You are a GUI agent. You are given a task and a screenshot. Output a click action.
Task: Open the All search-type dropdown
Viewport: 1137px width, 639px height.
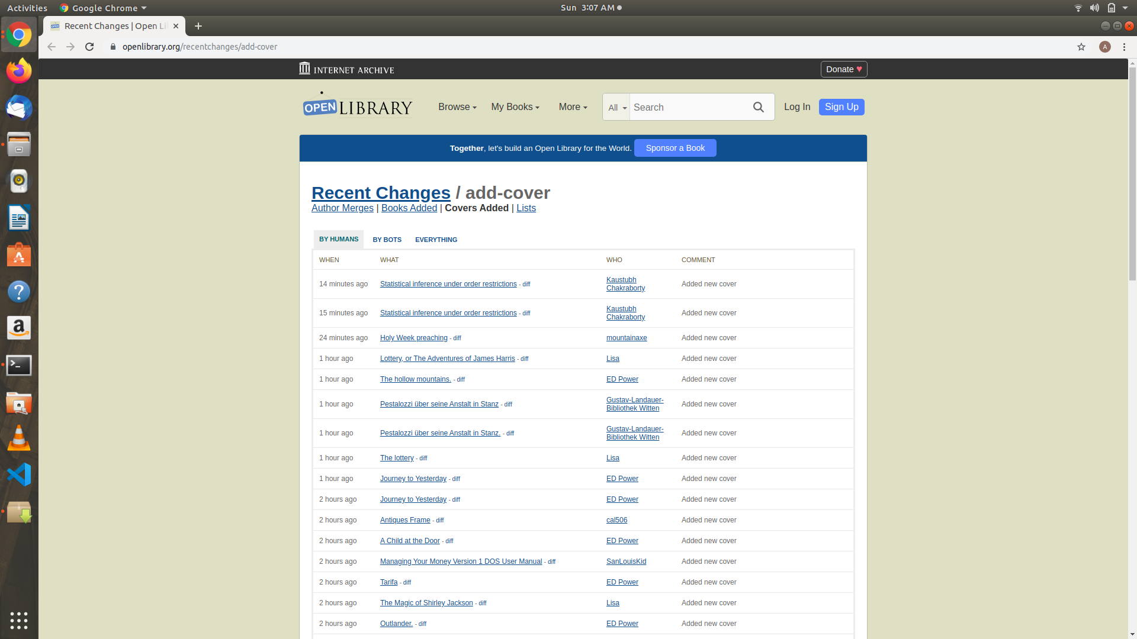click(x=617, y=108)
